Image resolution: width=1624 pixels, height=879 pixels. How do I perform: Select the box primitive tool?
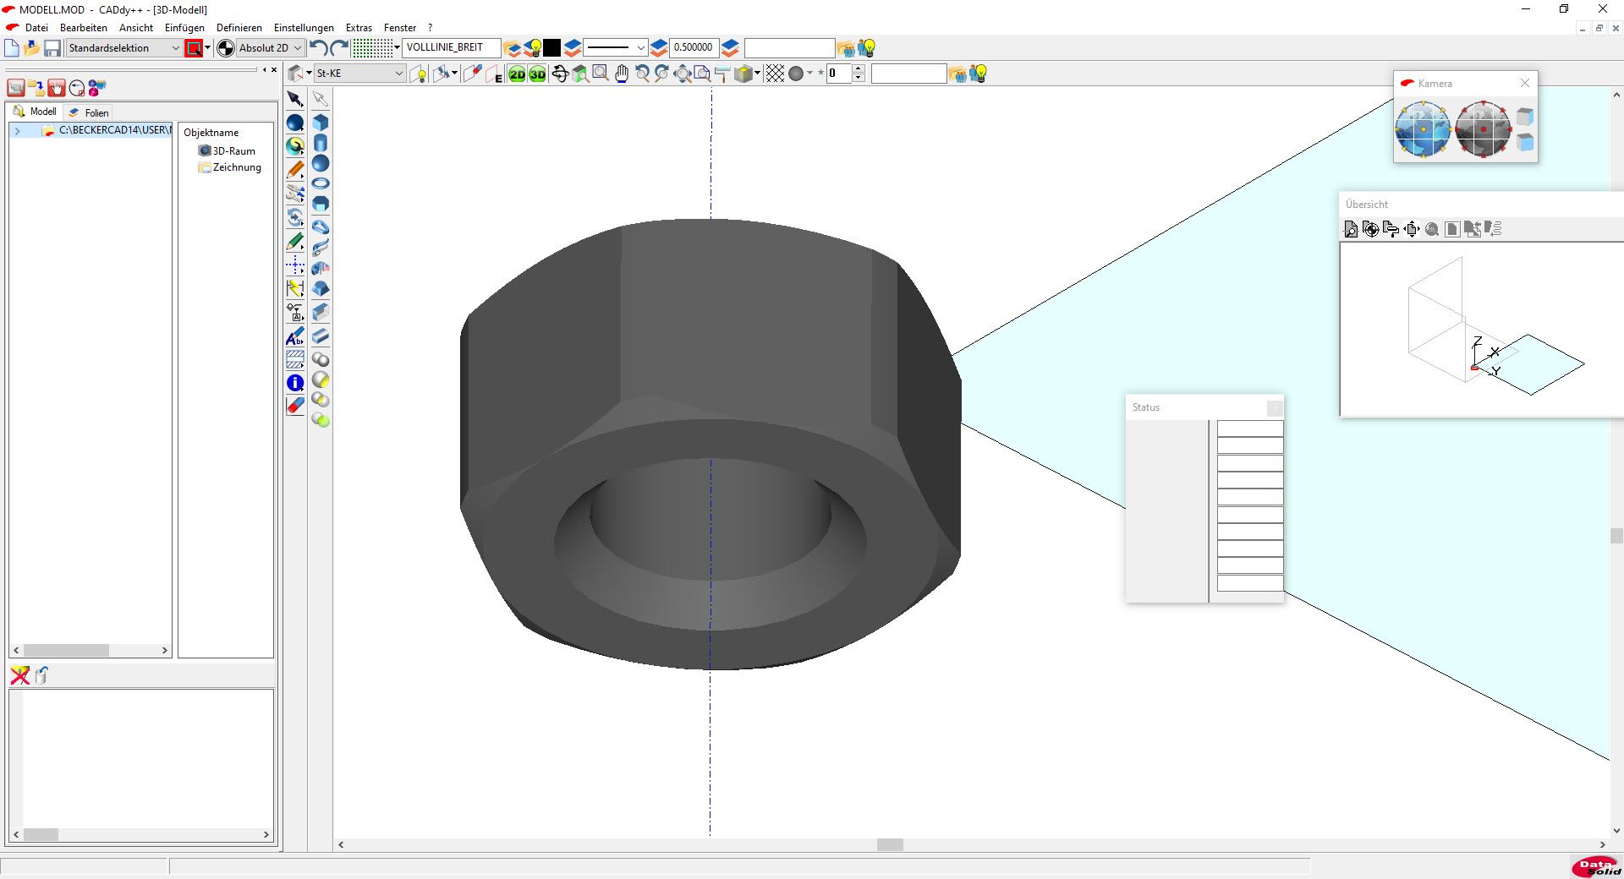coord(321,123)
